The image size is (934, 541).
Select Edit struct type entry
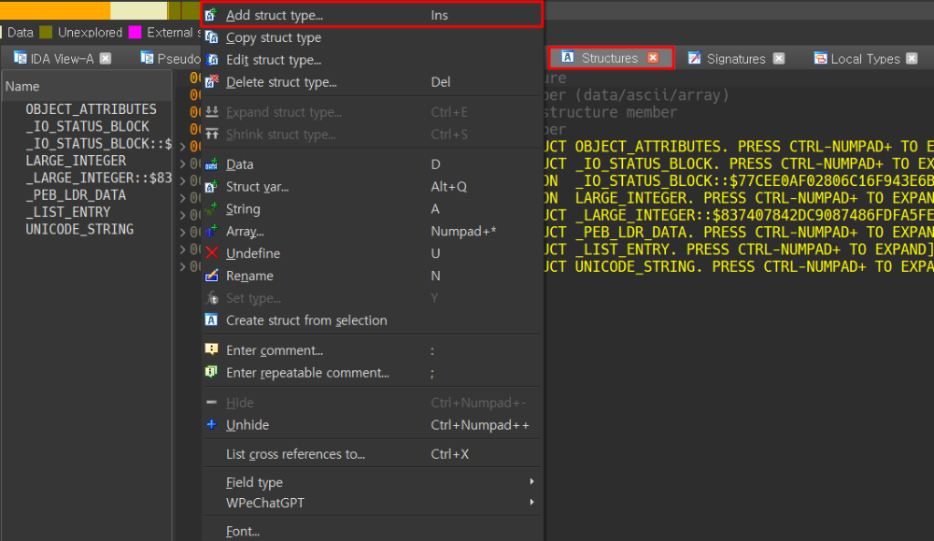[x=372, y=60]
